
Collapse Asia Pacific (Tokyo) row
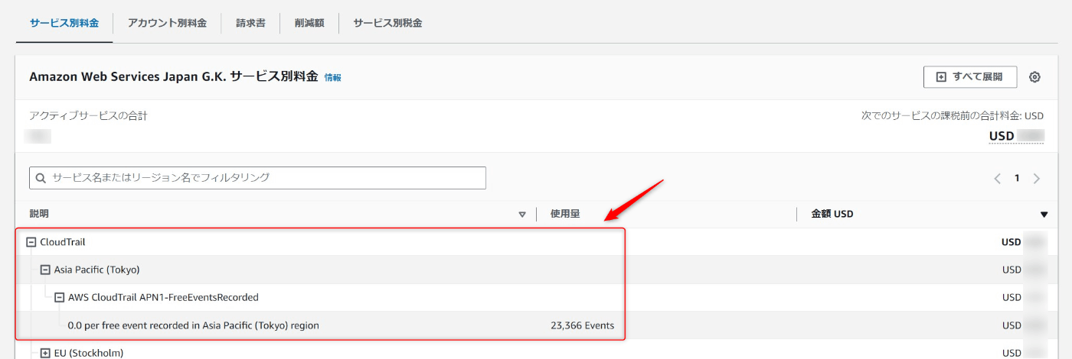45,270
